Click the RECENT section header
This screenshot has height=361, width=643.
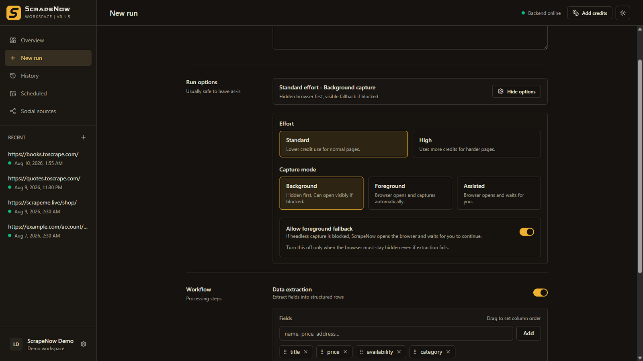pos(17,138)
